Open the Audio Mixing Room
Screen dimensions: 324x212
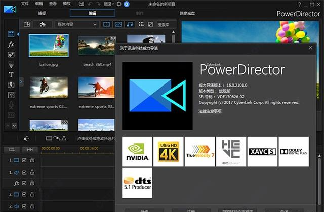click(x=11, y=95)
